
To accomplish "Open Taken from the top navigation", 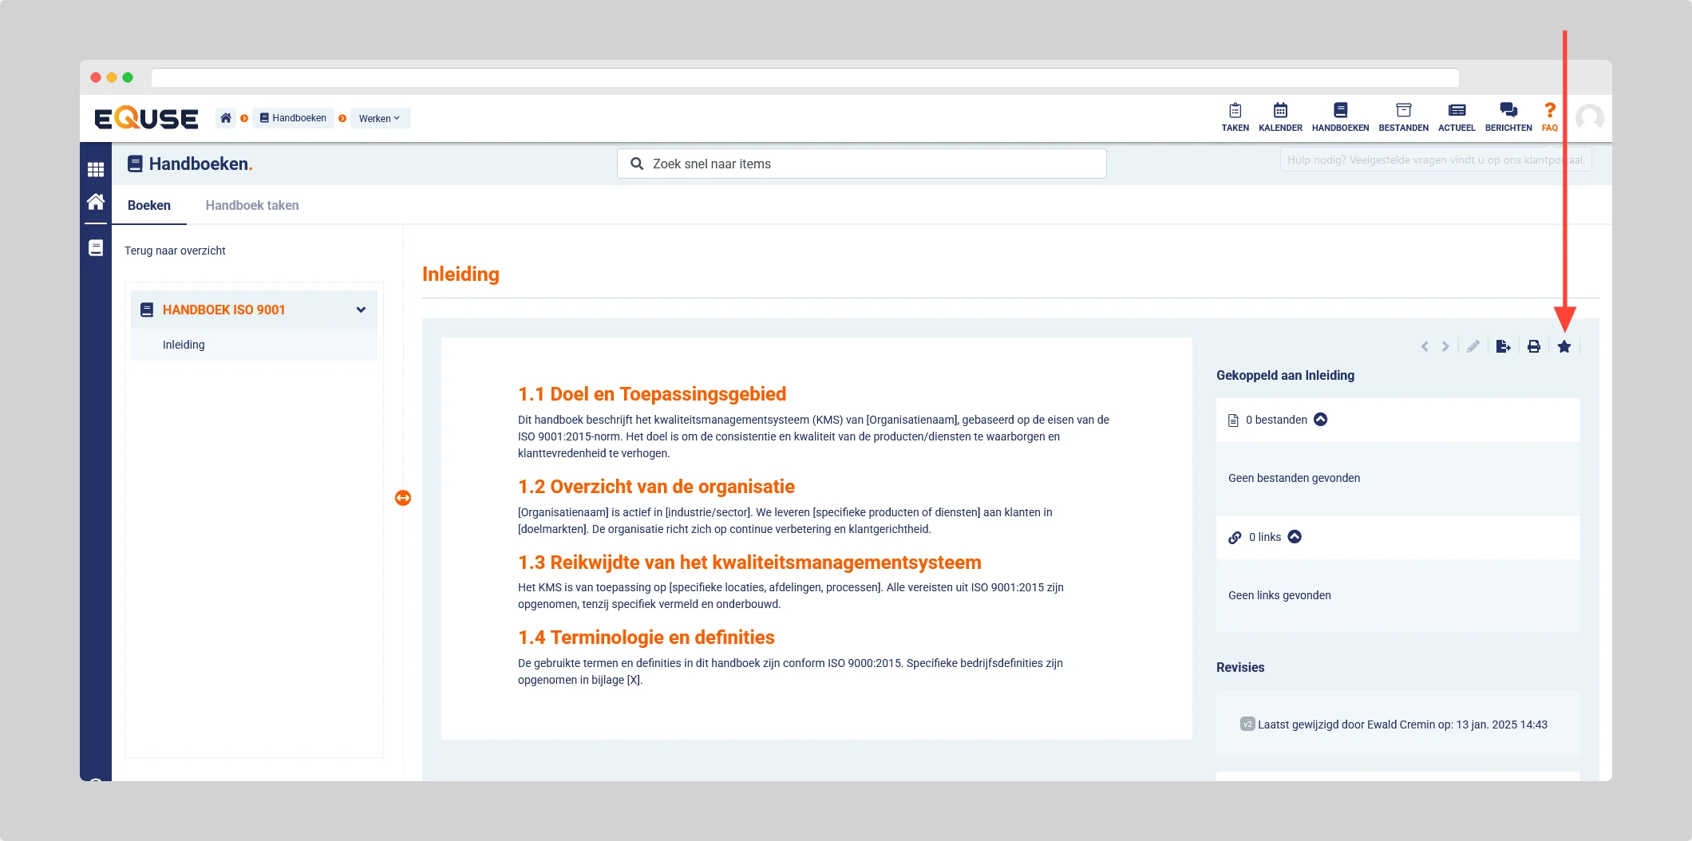I will click(x=1235, y=116).
